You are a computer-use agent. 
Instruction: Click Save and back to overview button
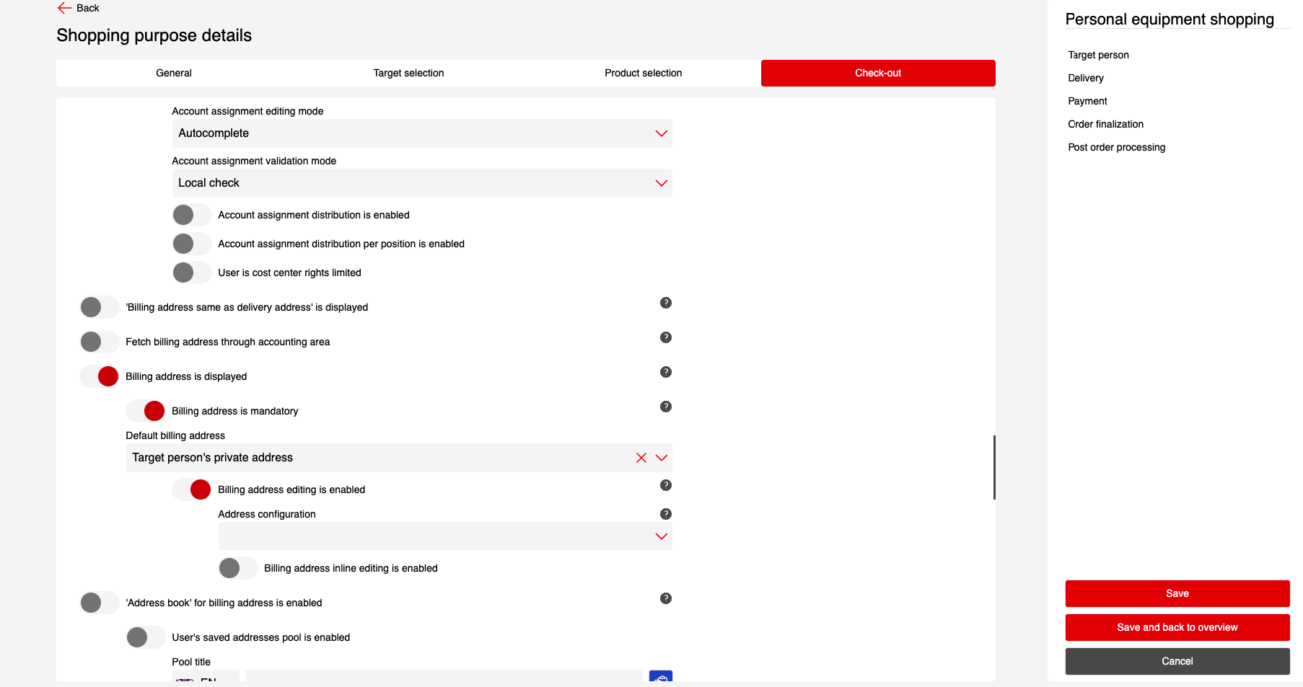tap(1177, 627)
